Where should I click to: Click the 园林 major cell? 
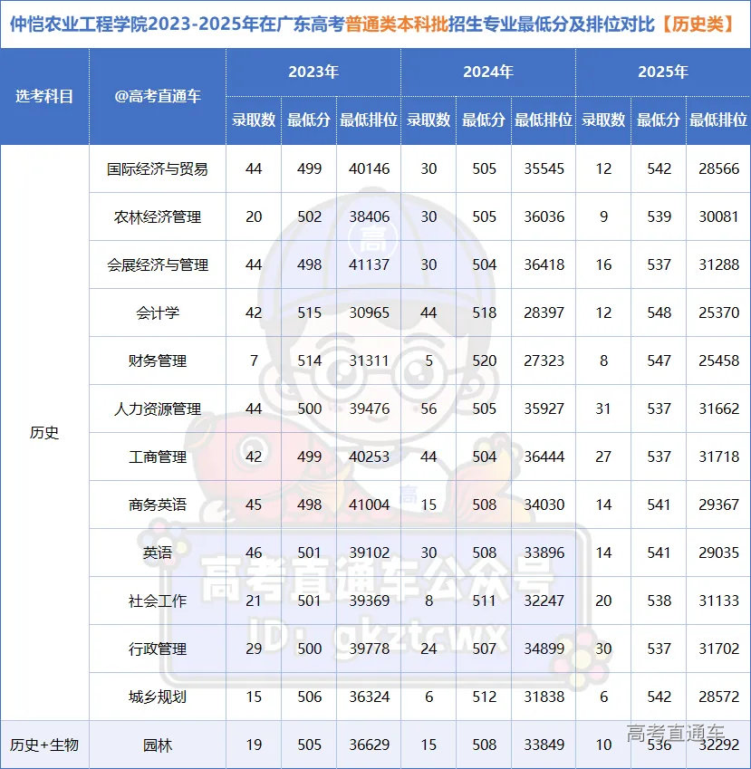point(158,745)
